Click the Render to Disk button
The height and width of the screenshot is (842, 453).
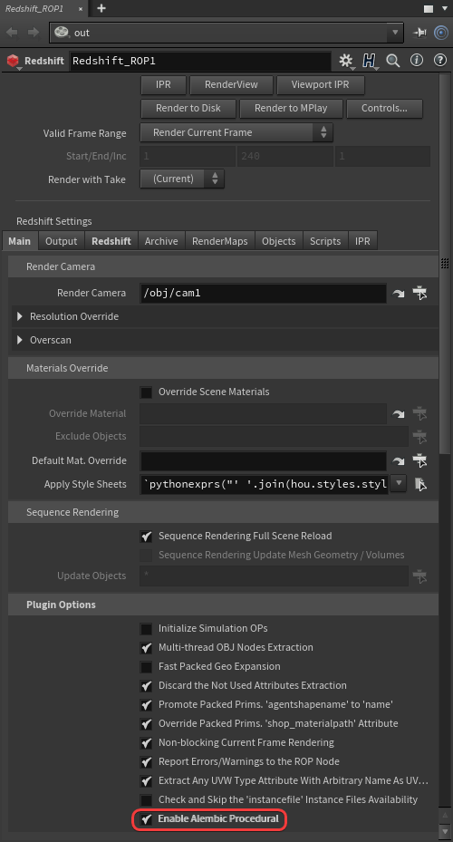coord(188,109)
